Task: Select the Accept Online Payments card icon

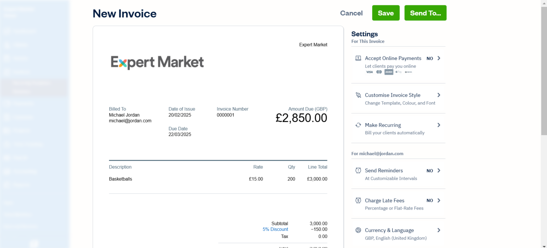Action: (358, 58)
